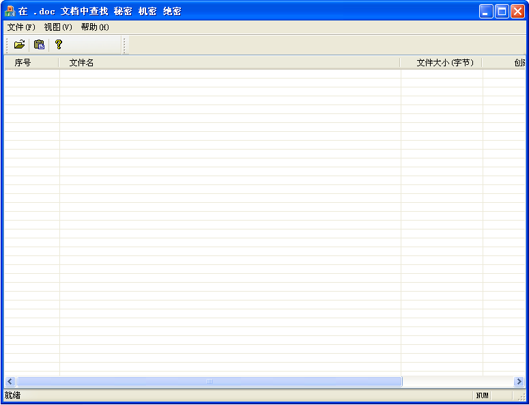Click the partially visible 创建 column header

tap(504, 63)
